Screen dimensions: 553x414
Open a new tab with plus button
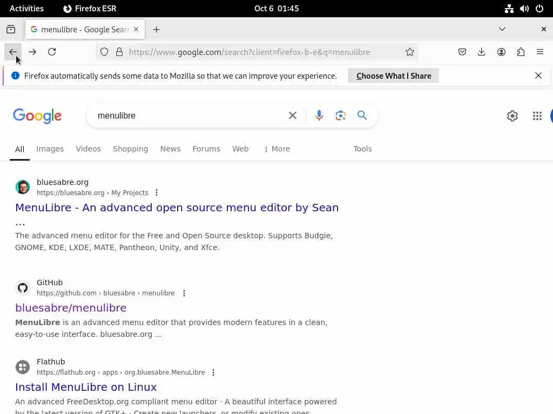click(156, 30)
